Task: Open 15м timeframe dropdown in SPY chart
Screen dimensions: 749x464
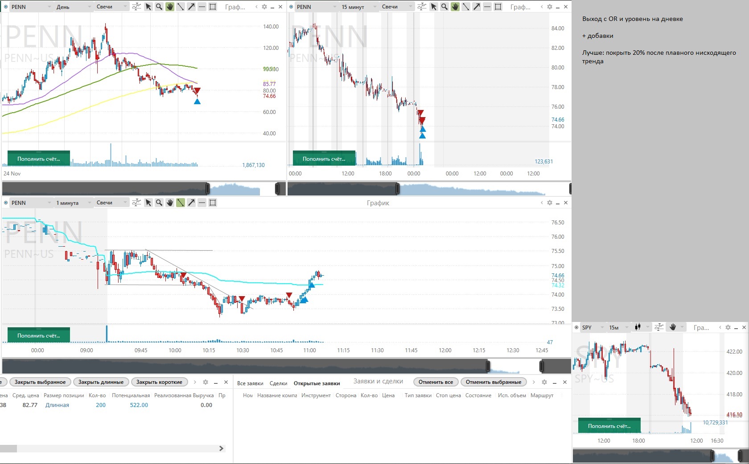Action: [619, 327]
